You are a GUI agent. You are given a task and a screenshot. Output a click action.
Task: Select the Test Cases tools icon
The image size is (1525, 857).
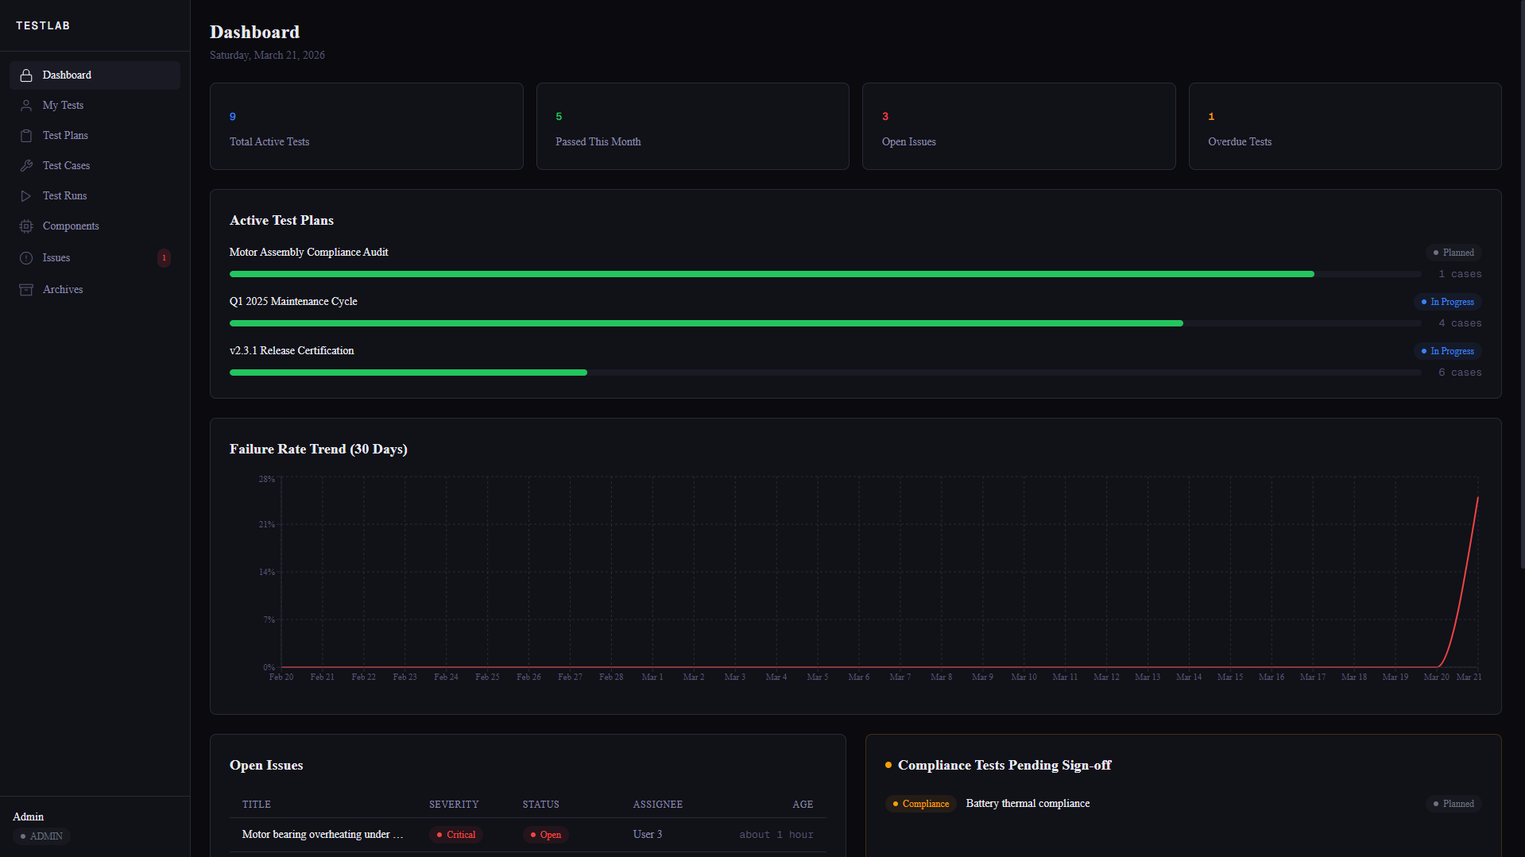click(x=26, y=165)
